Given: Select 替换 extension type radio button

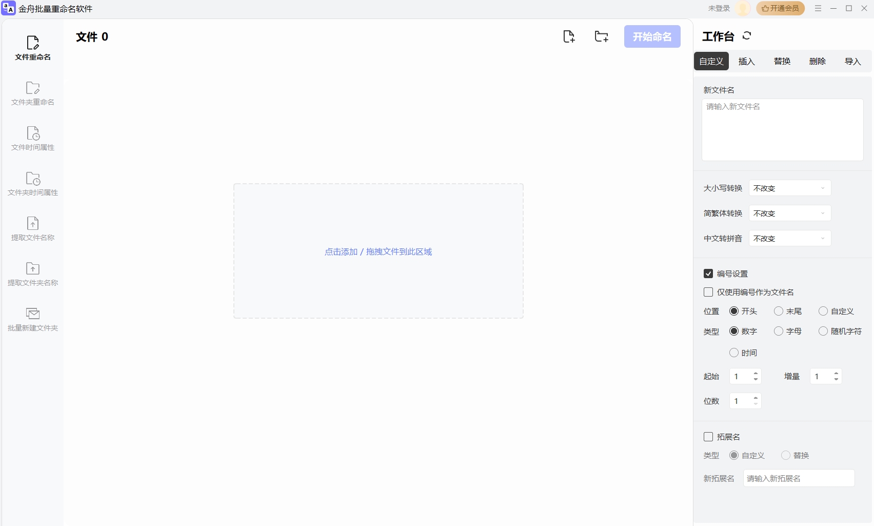Looking at the screenshot, I should click(x=786, y=455).
